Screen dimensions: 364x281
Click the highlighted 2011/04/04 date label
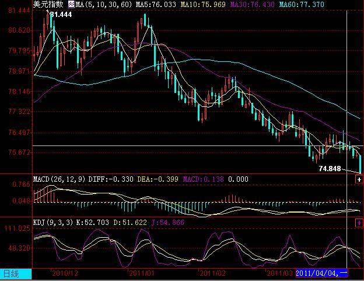(x=322, y=273)
